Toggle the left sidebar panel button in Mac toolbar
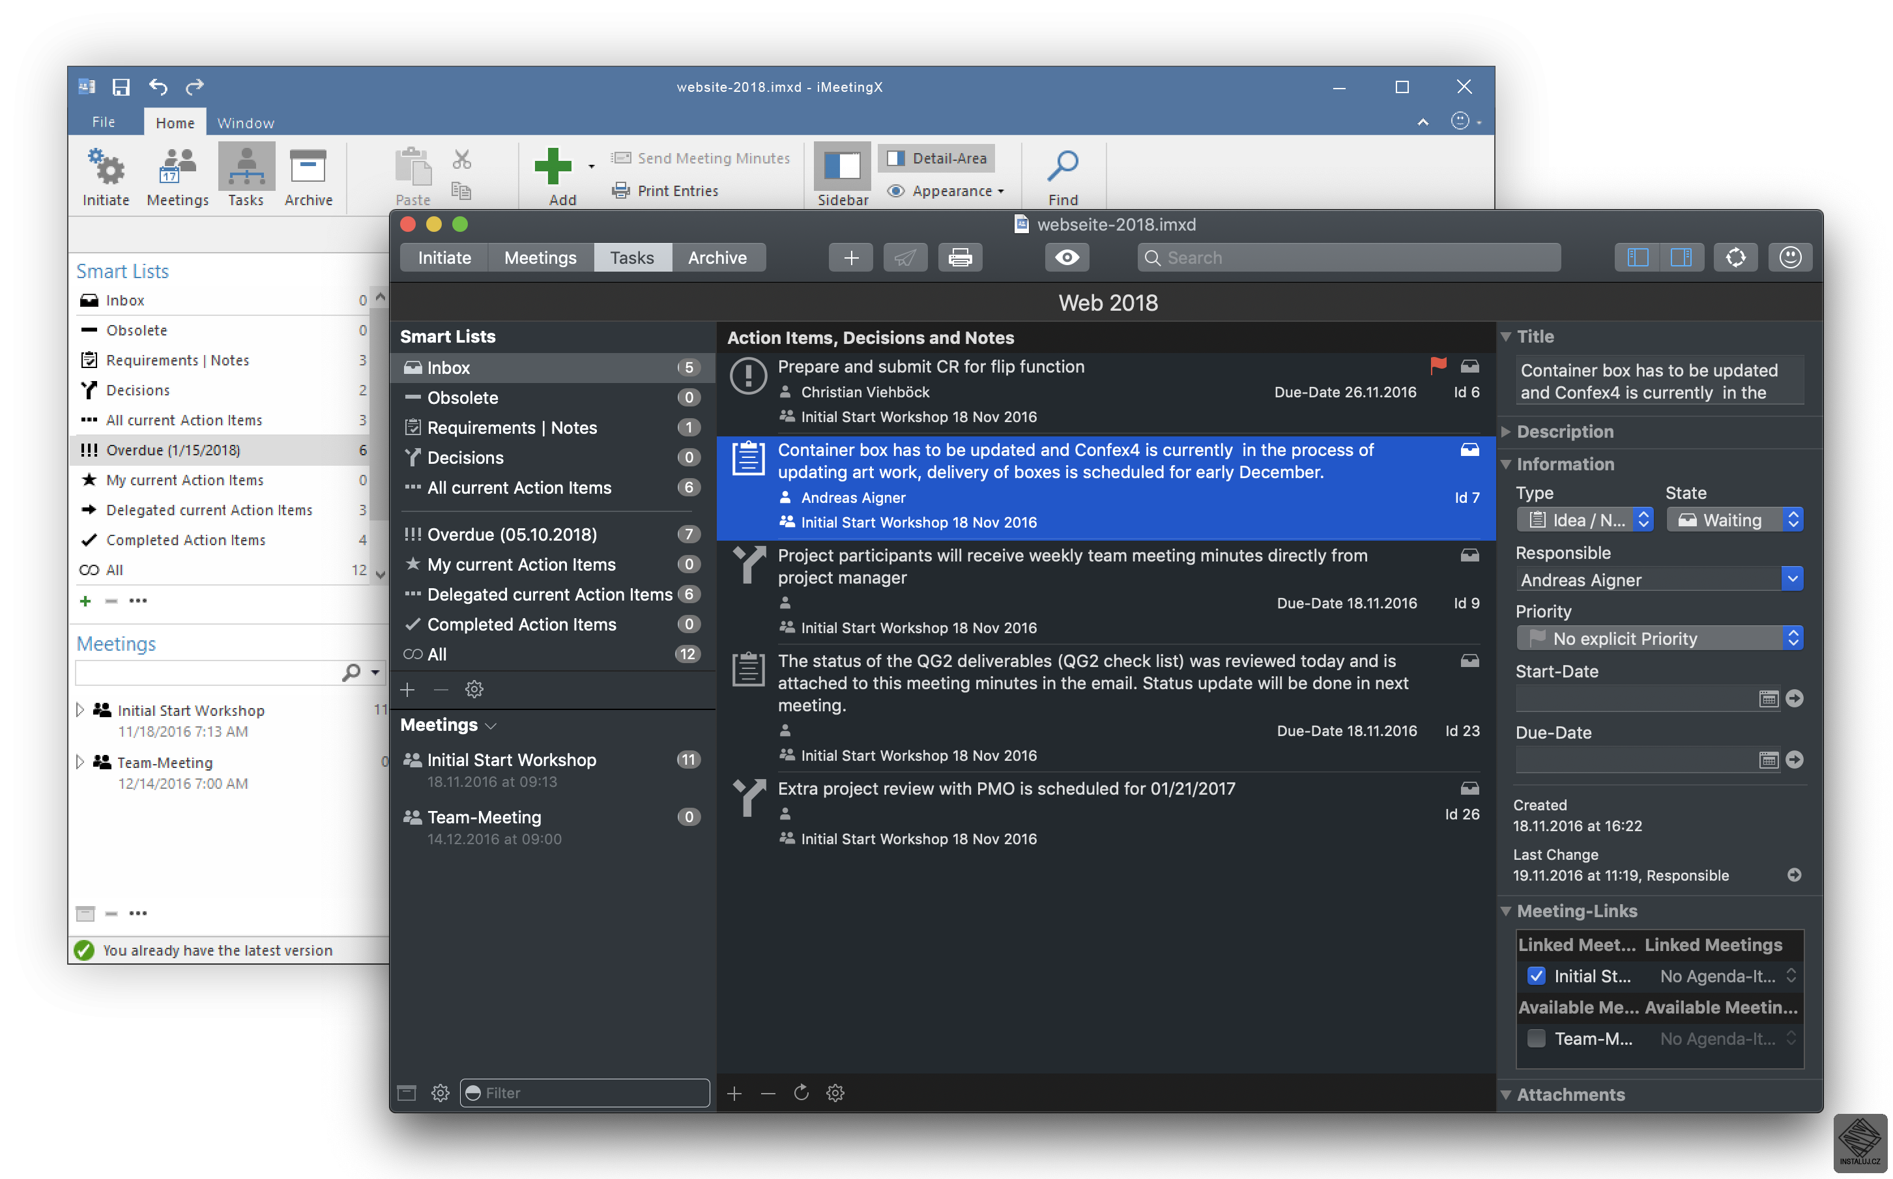 click(1637, 257)
